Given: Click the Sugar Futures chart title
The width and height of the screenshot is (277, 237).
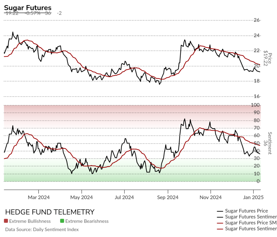Looking at the screenshot, I should click(28, 8).
